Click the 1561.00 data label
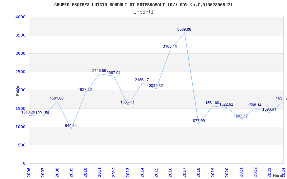287x179 pixels. click(212, 103)
